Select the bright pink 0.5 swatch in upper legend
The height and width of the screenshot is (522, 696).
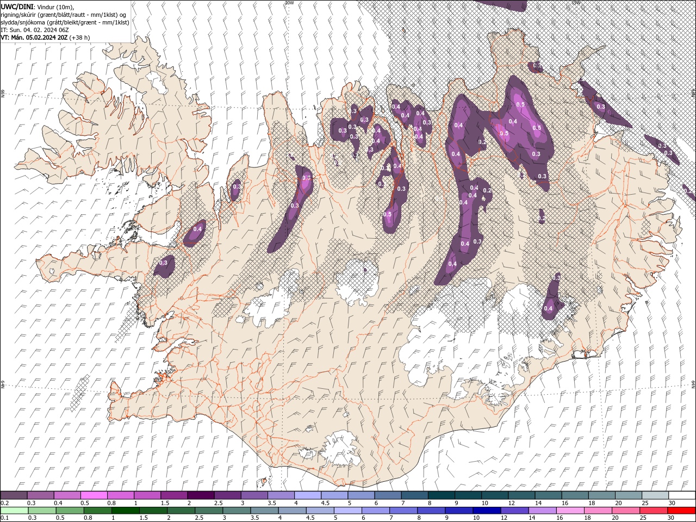(x=94, y=495)
